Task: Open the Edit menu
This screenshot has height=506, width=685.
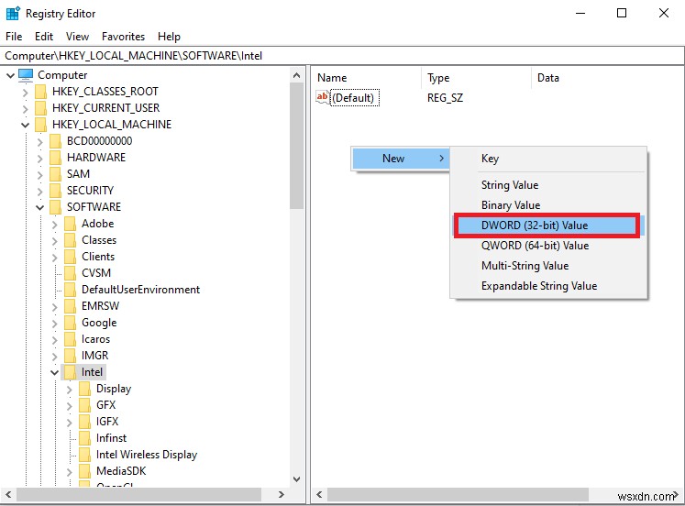Action: (44, 37)
